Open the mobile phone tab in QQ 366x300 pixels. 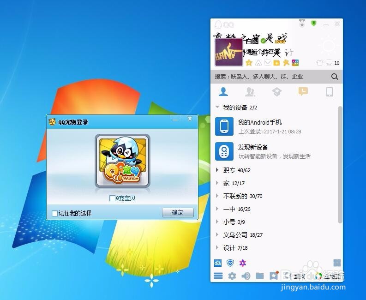point(330,92)
